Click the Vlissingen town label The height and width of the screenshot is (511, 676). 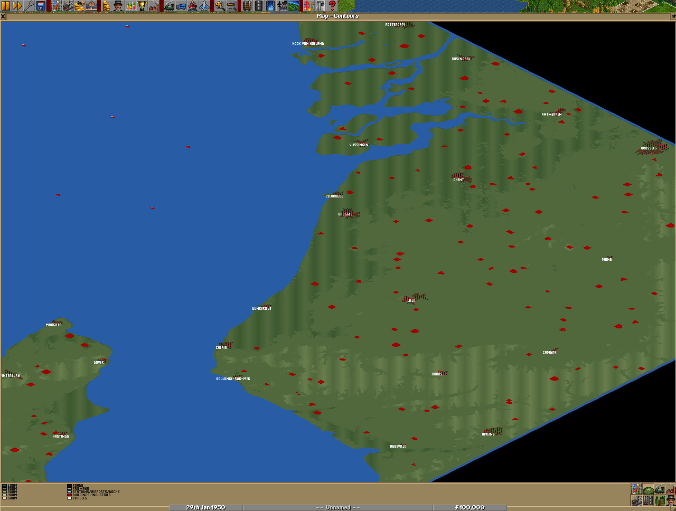[359, 145]
